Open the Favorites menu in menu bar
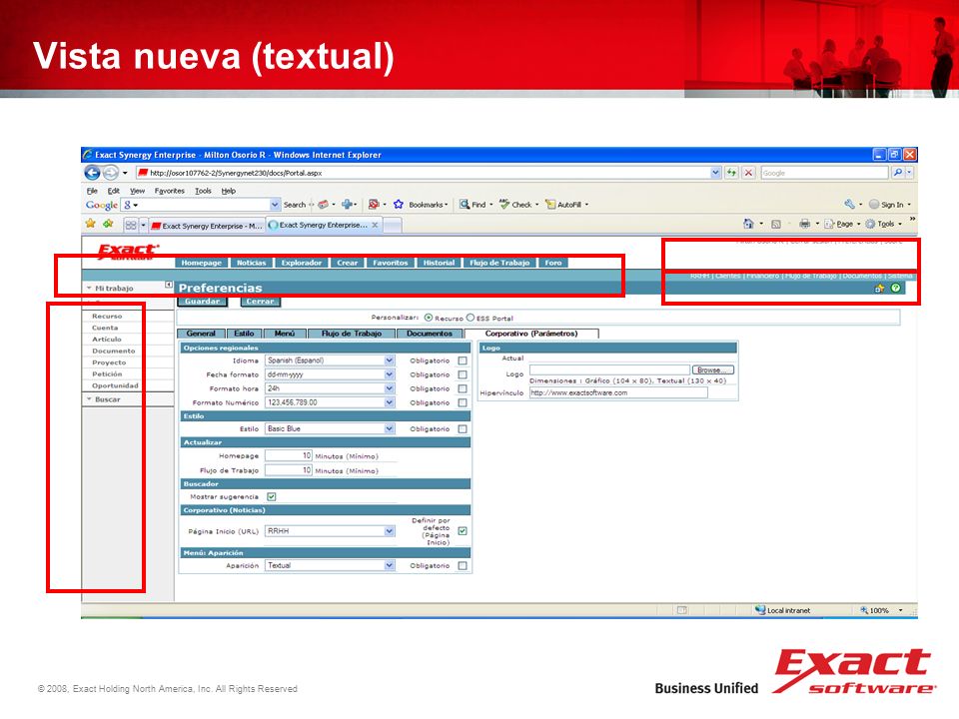Screen dimensions: 959x719 click(x=170, y=191)
